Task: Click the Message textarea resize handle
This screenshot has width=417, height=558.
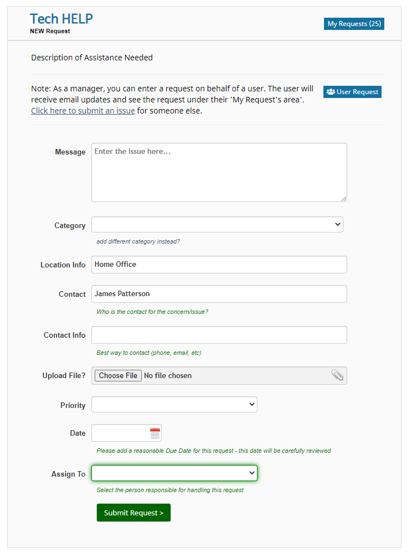Action: pyautogui.click(x=344, y=199)
